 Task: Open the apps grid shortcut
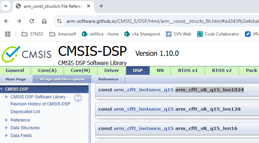click(x=8, y=34)
